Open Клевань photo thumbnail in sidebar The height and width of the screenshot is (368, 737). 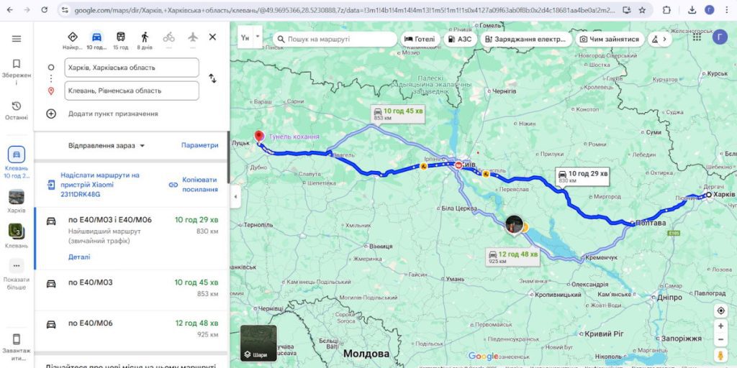[17, 235]
